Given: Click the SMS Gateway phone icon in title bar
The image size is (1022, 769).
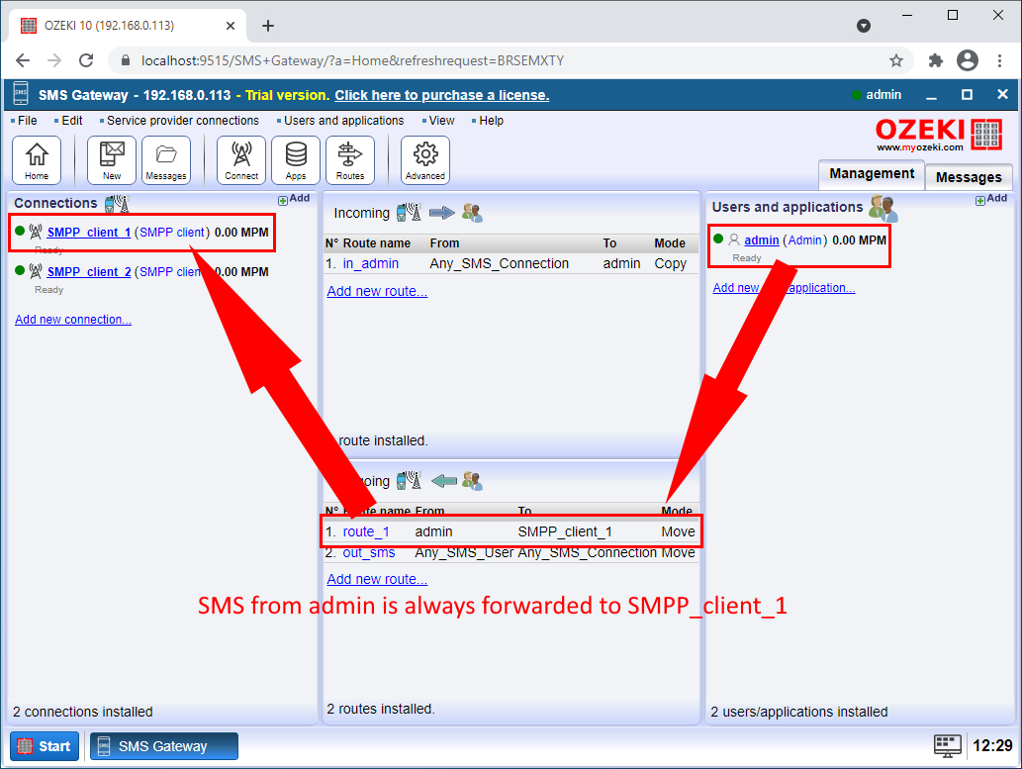Looking at the screenshot, I should click(21, 95).
